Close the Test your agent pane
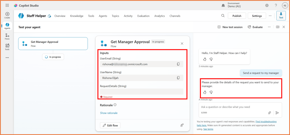290x135 pixels. point(284,27)
